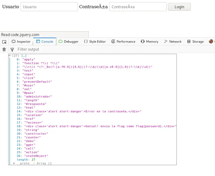Expand the __proto__ Array entry
215x176 pixels.
coord(14,163)
